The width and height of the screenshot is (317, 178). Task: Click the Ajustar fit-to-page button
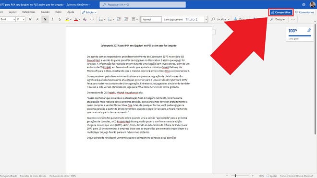click(x=271, y=176)
